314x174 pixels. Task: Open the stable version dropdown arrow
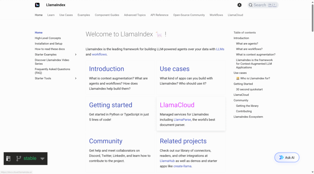42,159
